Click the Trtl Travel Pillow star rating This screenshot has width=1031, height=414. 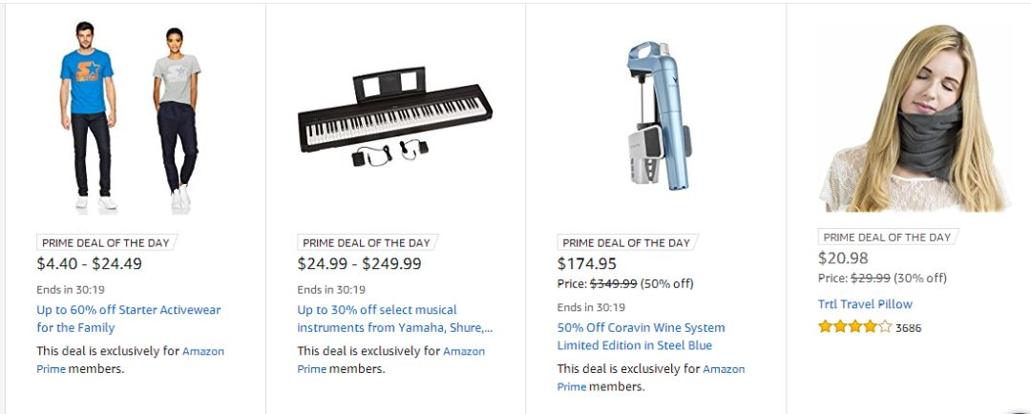pos(854,326)
